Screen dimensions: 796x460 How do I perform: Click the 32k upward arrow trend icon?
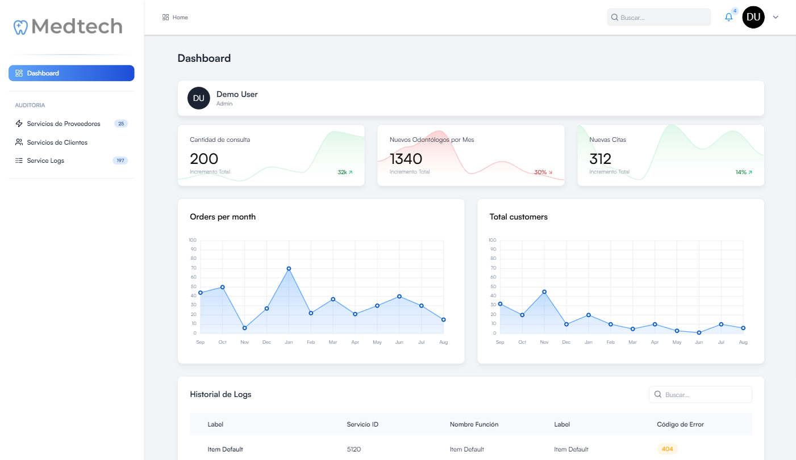(x=351, y=172)
